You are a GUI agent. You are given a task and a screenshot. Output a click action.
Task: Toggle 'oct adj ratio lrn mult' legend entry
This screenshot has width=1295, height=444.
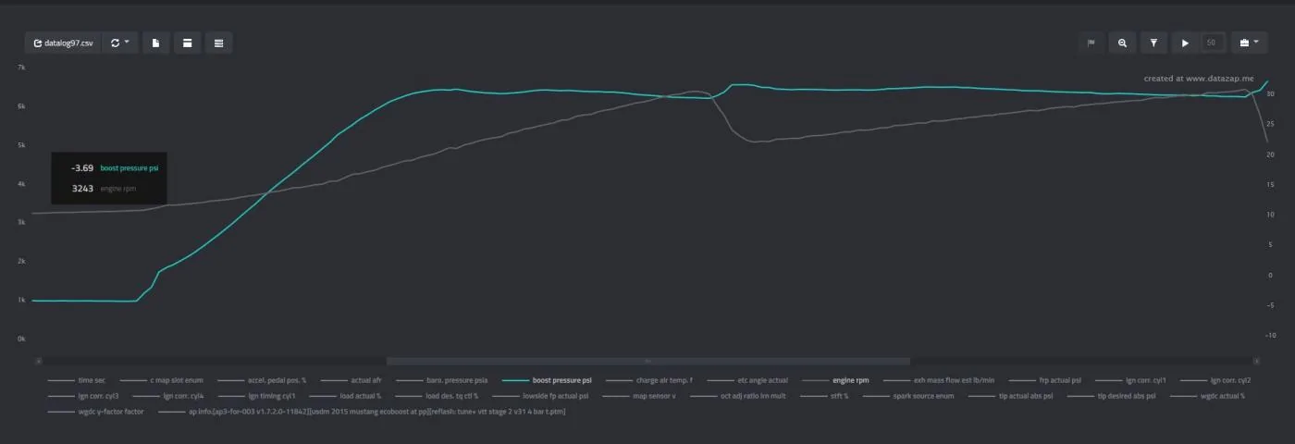coord(737,395)
